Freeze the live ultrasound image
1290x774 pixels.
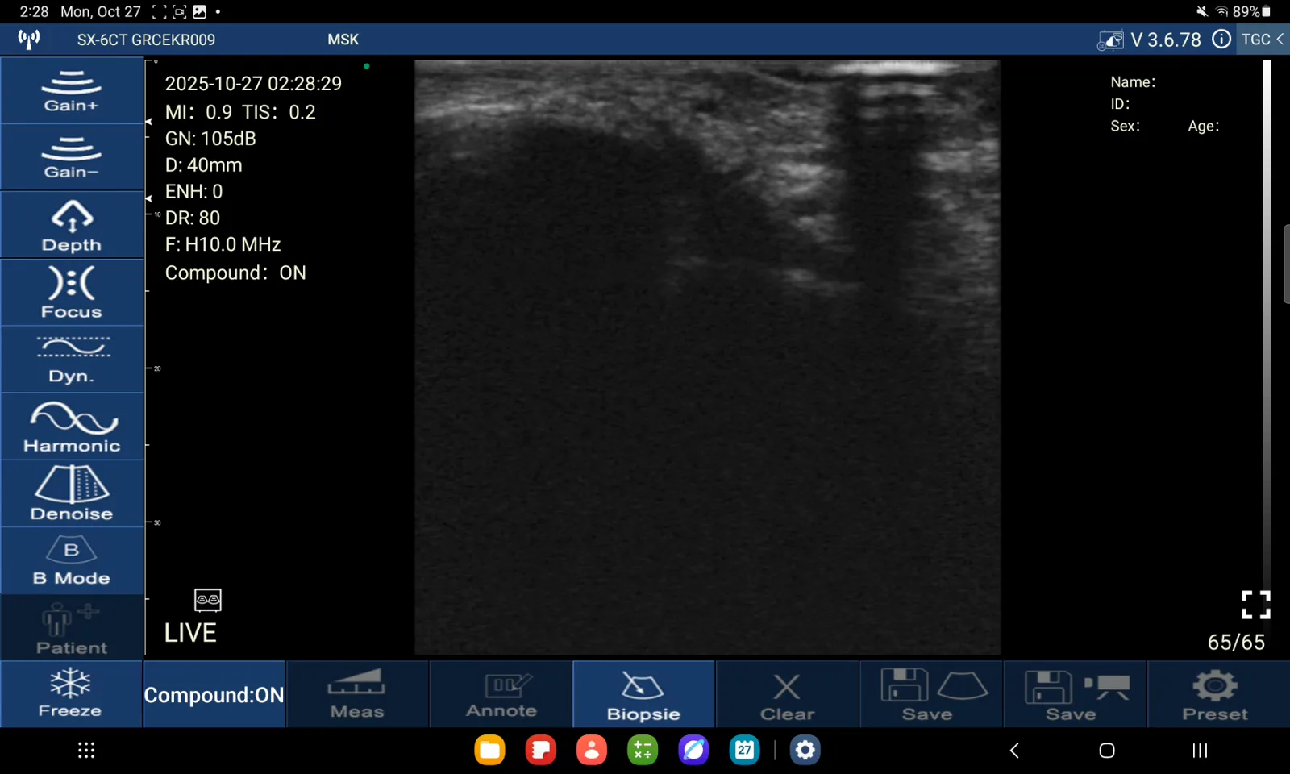pos(71,694)
